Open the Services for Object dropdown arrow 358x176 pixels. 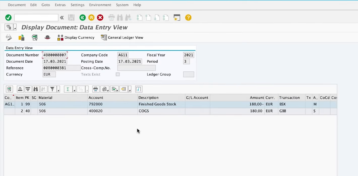(15, 27)
